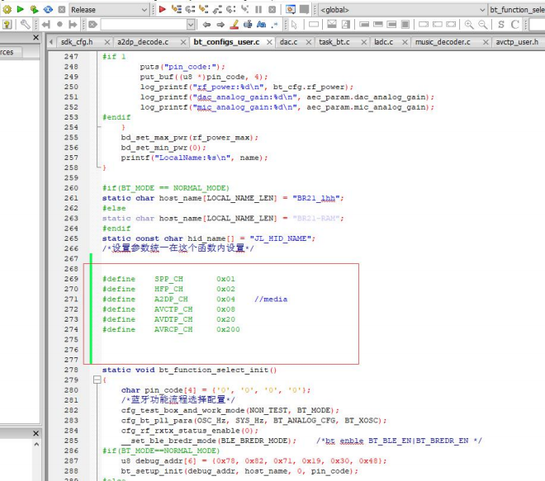Click the //media comment on line 271

(271, 299)
